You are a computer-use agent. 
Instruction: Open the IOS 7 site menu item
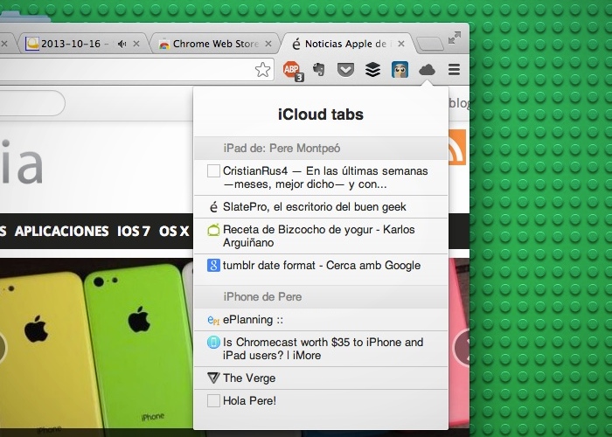pyautogui.click(x=134, y=231)
